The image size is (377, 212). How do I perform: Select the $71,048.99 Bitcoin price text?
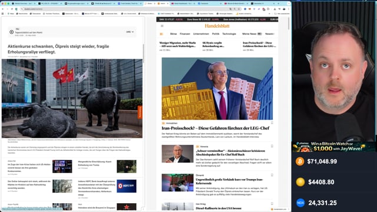pyautogui.click(x=322, y=161)
